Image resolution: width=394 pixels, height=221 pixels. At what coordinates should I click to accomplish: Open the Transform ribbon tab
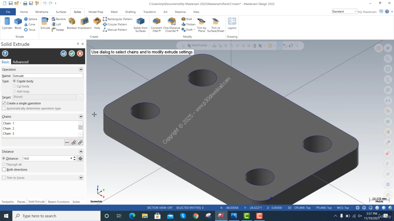(150, 12)
